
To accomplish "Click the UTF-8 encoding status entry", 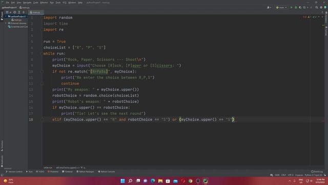I will coord(291,175).
